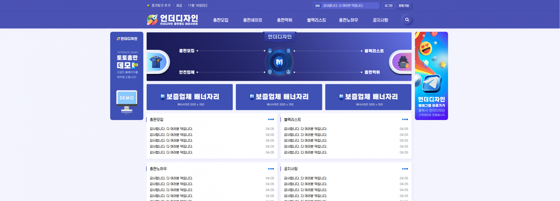Image resolution: width=560 pixels, height=201 pixels.
Task: Expand more dots for 블랙리스트 board
Action: click(405, 119)
